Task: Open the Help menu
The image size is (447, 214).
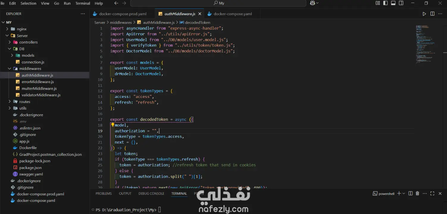Action: click(99, 3)
